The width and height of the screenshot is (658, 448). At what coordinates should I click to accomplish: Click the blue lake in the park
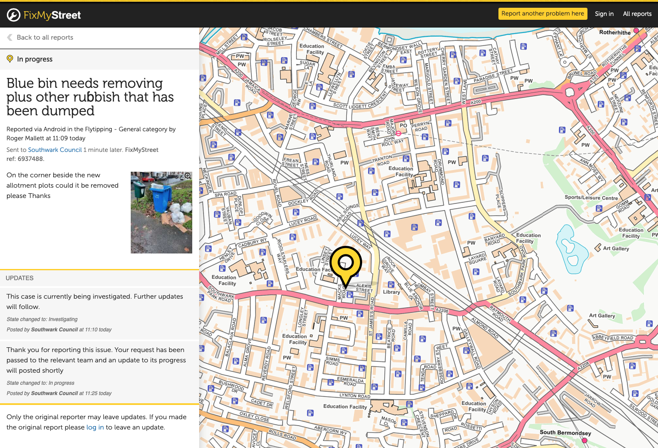pos(571,250)
